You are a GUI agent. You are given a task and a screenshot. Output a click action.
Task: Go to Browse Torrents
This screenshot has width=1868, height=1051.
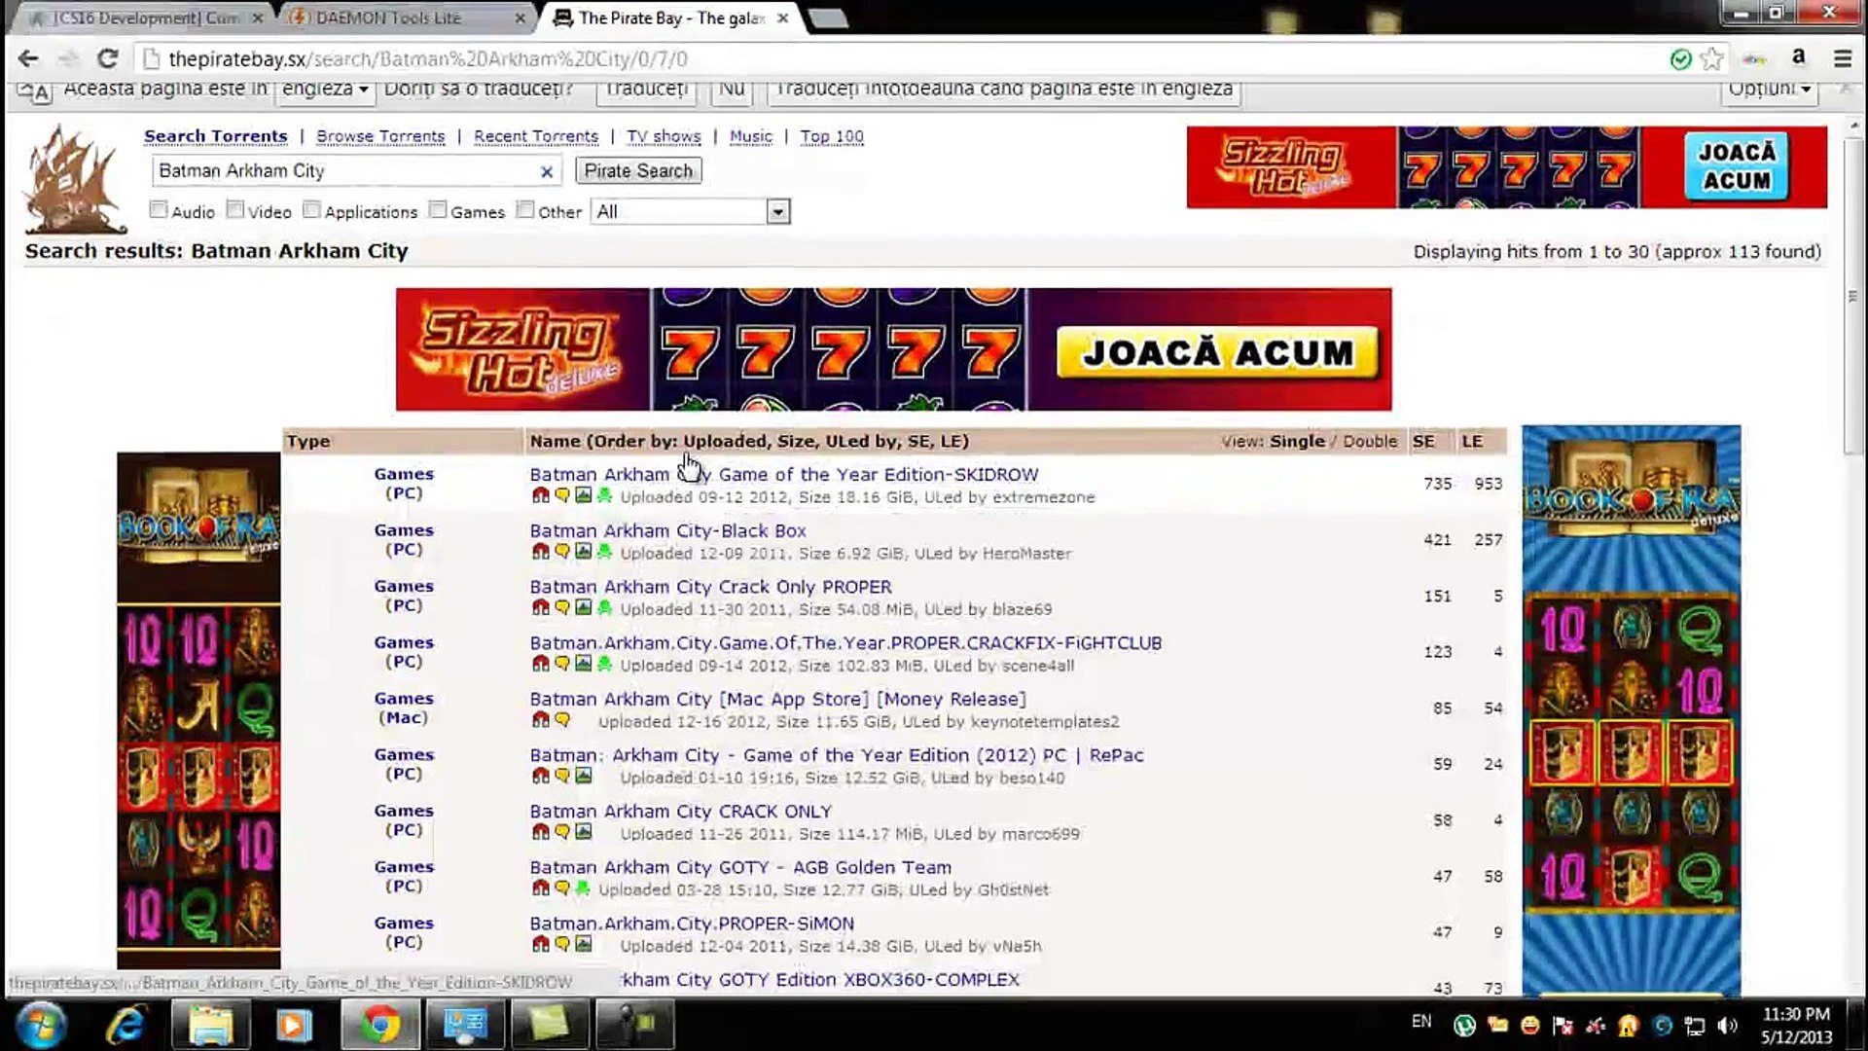pos(380,136)
